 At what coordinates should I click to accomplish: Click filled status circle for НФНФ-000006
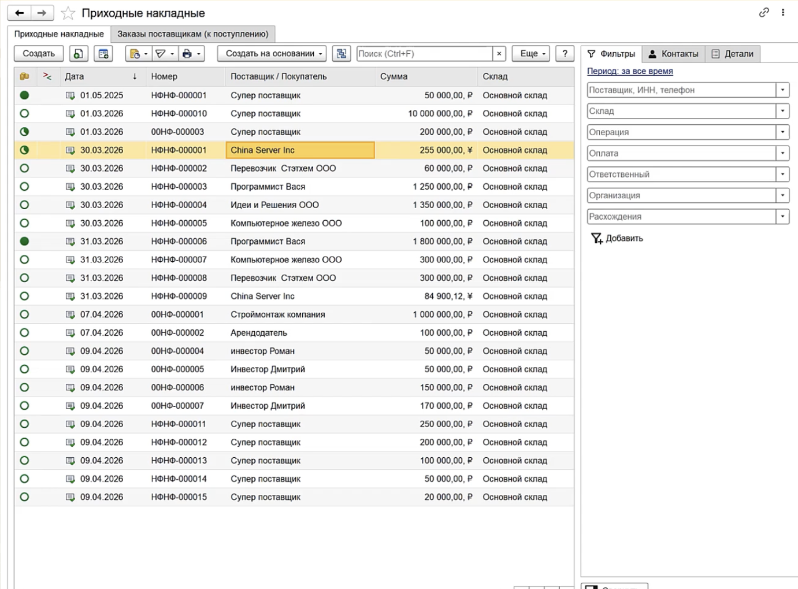24,241
